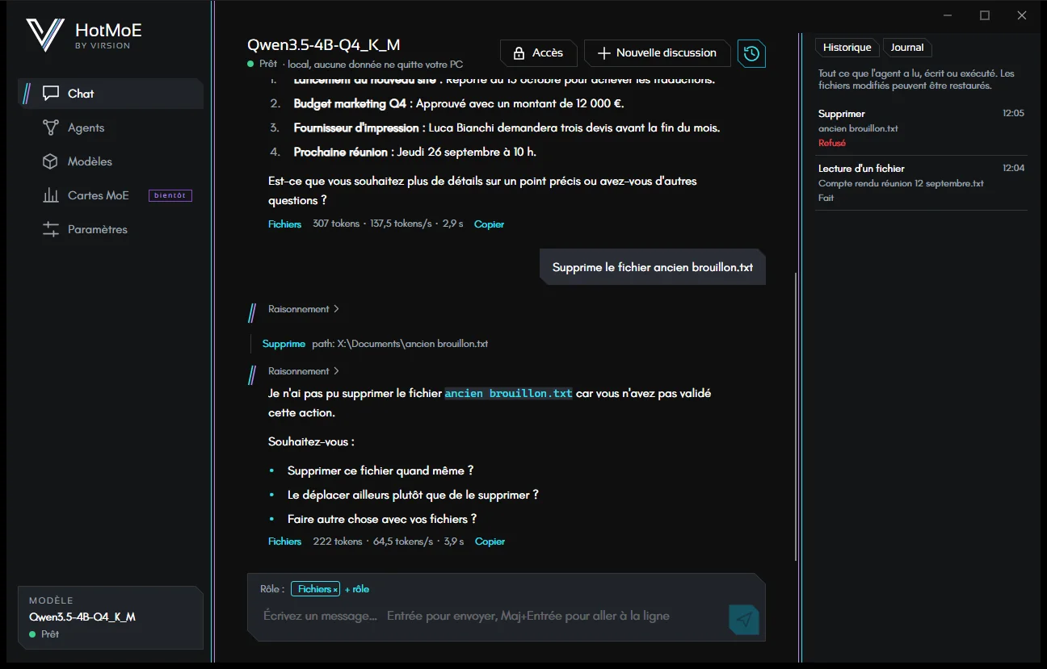The width and height of the screenshot is (1047, 669).
Task: Click Compte rendu réunion 12 septembre.txt
Action: (x=901, y=183)
